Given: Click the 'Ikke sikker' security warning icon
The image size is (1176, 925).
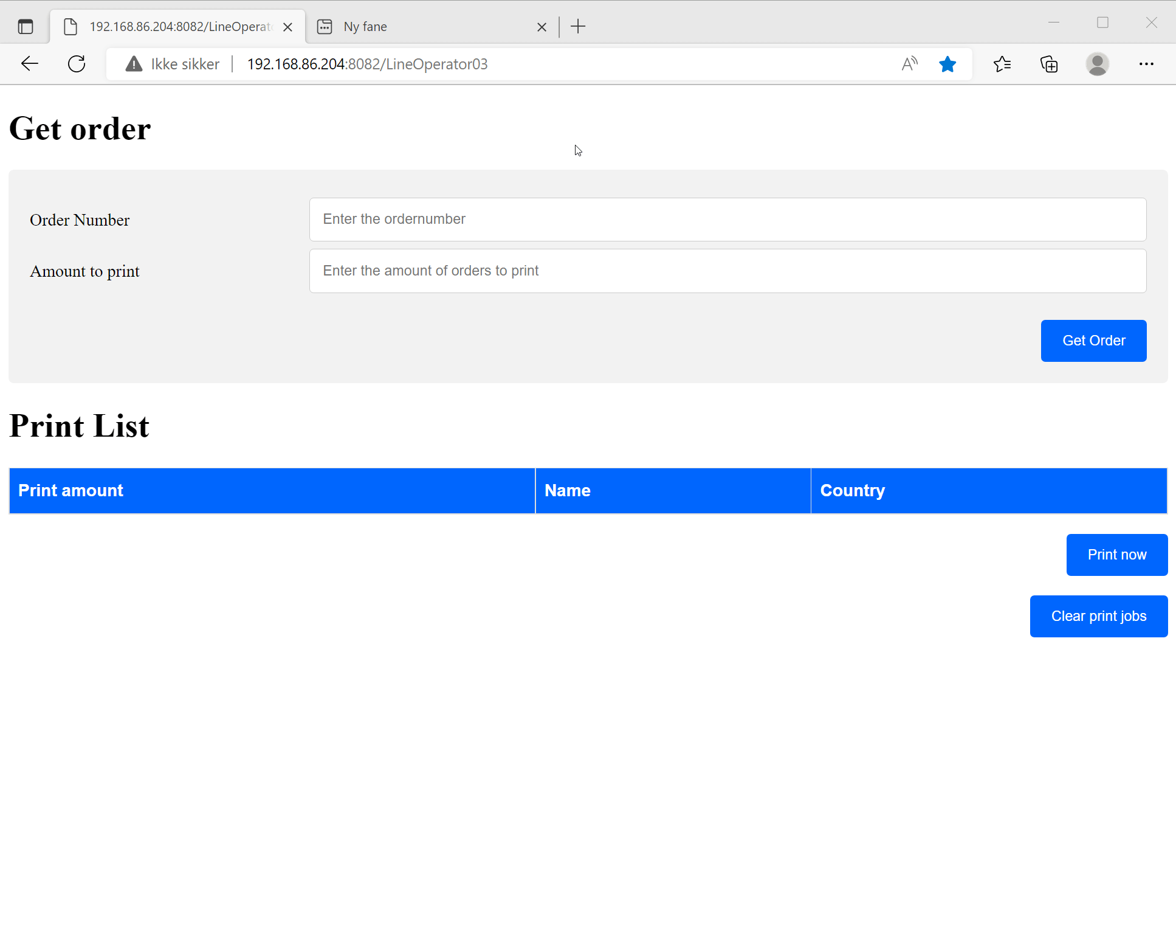Looking at the screenshot, I should [134, 64].
